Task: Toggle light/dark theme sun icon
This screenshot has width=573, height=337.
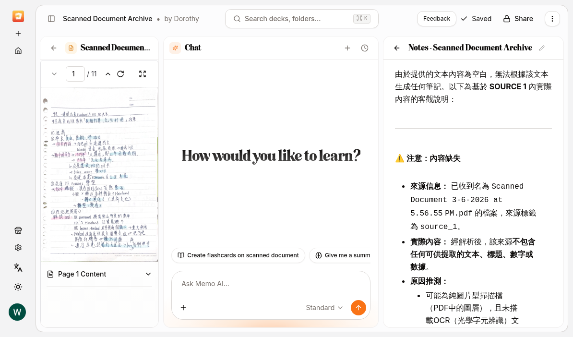Action: tap(18, 287)
